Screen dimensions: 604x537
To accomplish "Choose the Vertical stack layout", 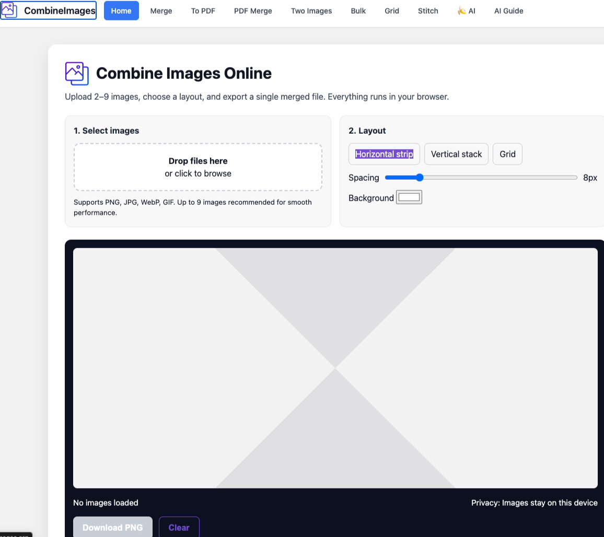I will 456,154.
